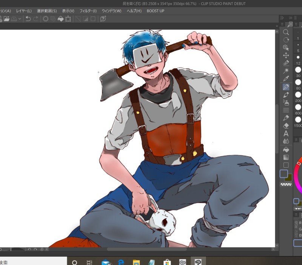This screenshot has height=265, width=302.
Task: Select the Eyedropper tool
Action: tap(286, 79)
